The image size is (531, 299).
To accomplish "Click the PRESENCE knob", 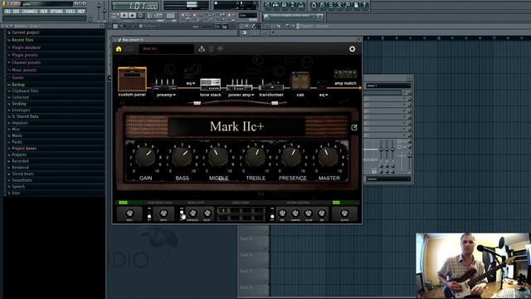I will 291,157.
